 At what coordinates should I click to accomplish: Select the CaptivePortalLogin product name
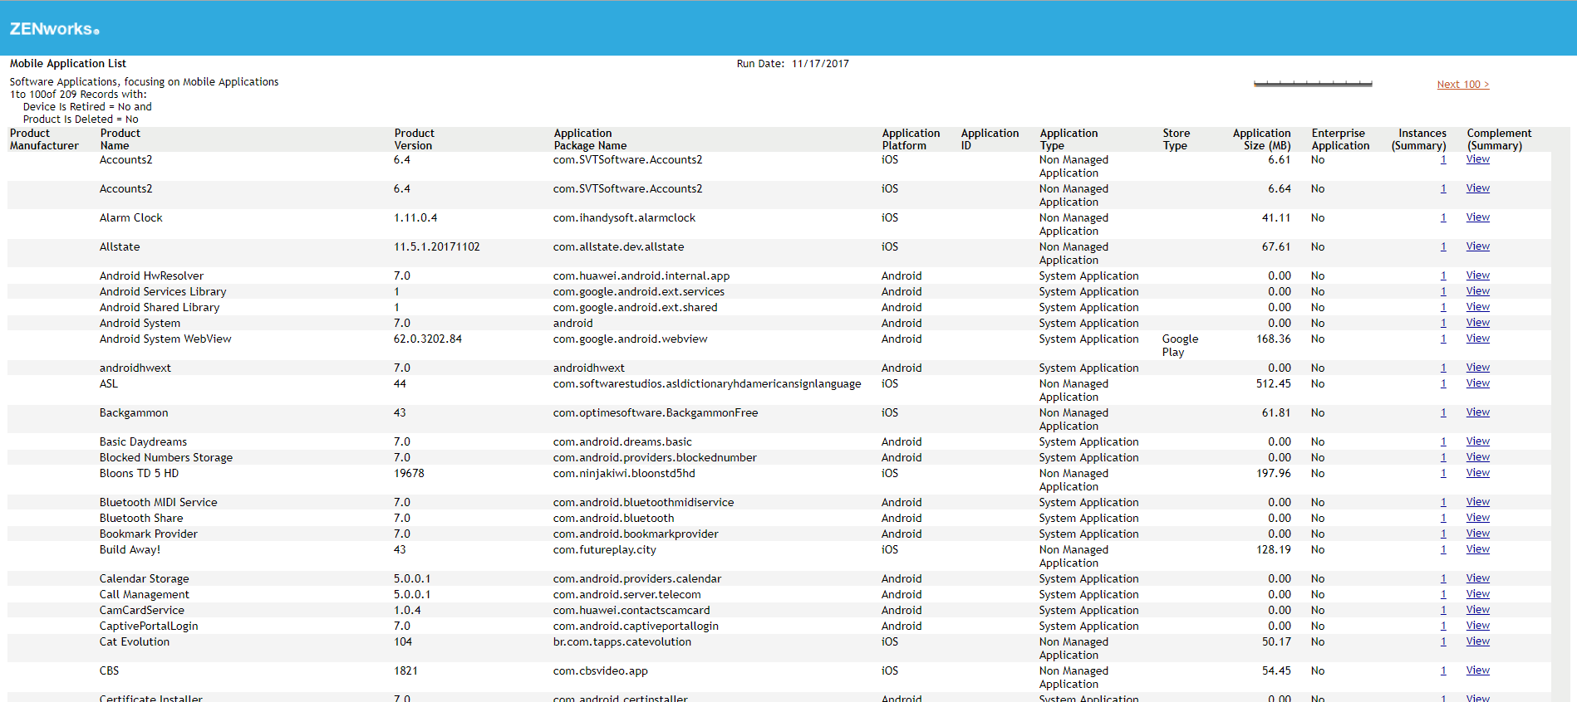[149, 626]
